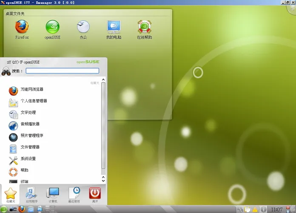Click the tools system tray icon
The image size is (296, 213).
pos(240,210)
